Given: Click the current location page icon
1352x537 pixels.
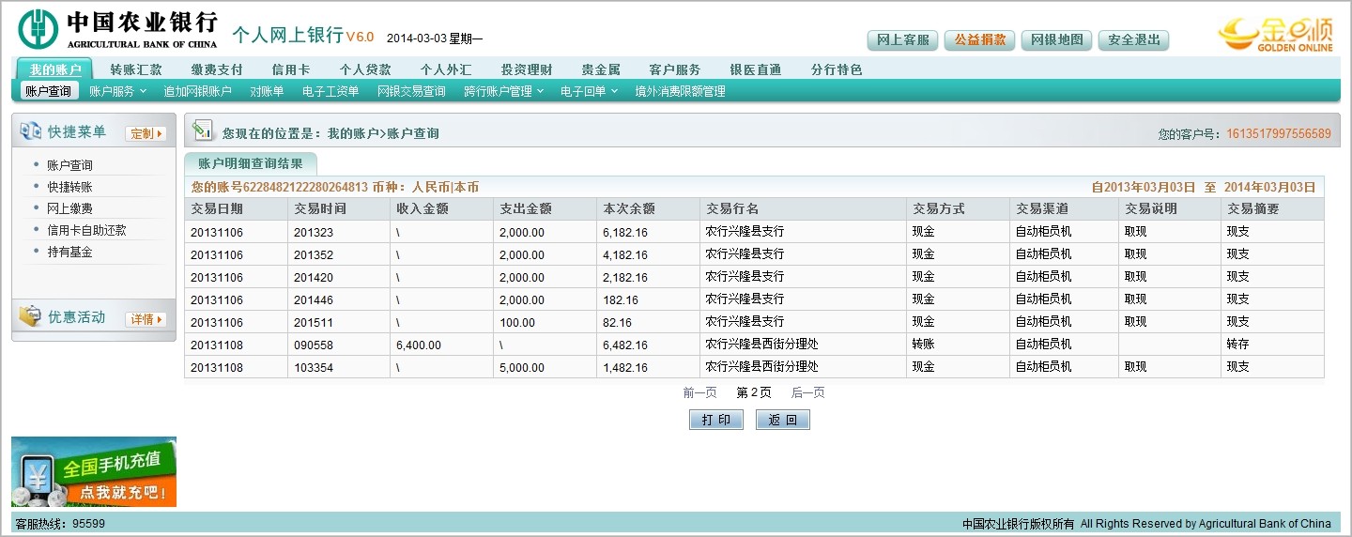Looking at the screenshot, I should (x=202, y=131).
